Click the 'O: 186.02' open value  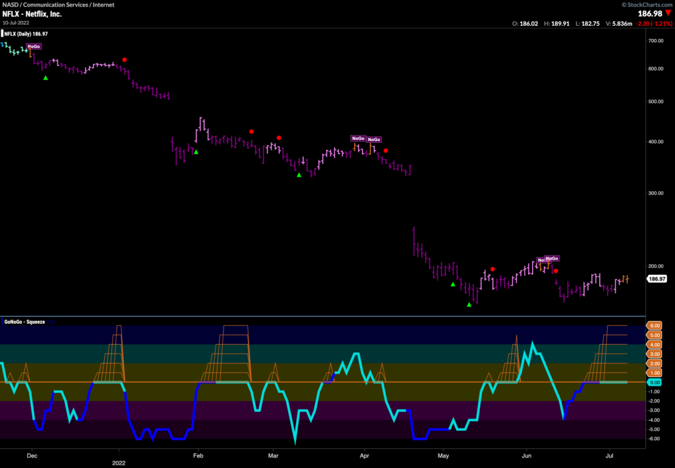tap(525, 24)
